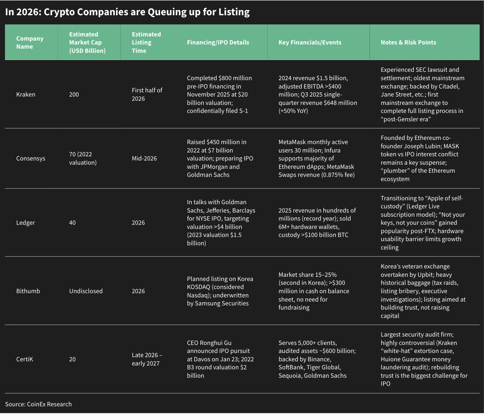
Task: Select CertiK's Late 2026 – early 2027 cell
Action: [x=147, y=359]
